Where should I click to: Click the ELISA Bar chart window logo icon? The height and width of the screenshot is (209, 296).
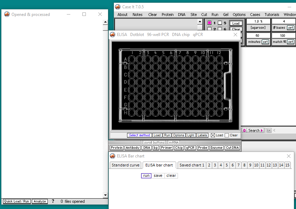click(113, 156)
